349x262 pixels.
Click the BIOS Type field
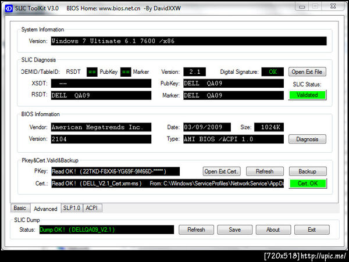233,139
